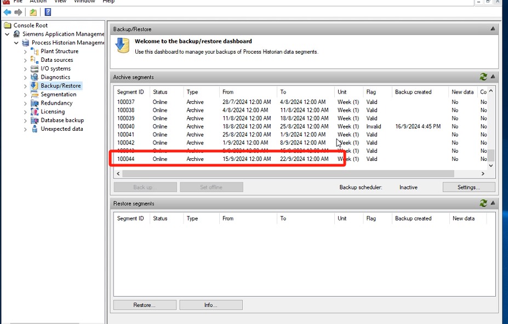This screenshot has width=508, height=324.
Task: Select archive segment row 100044
Action: click(301, 159)
